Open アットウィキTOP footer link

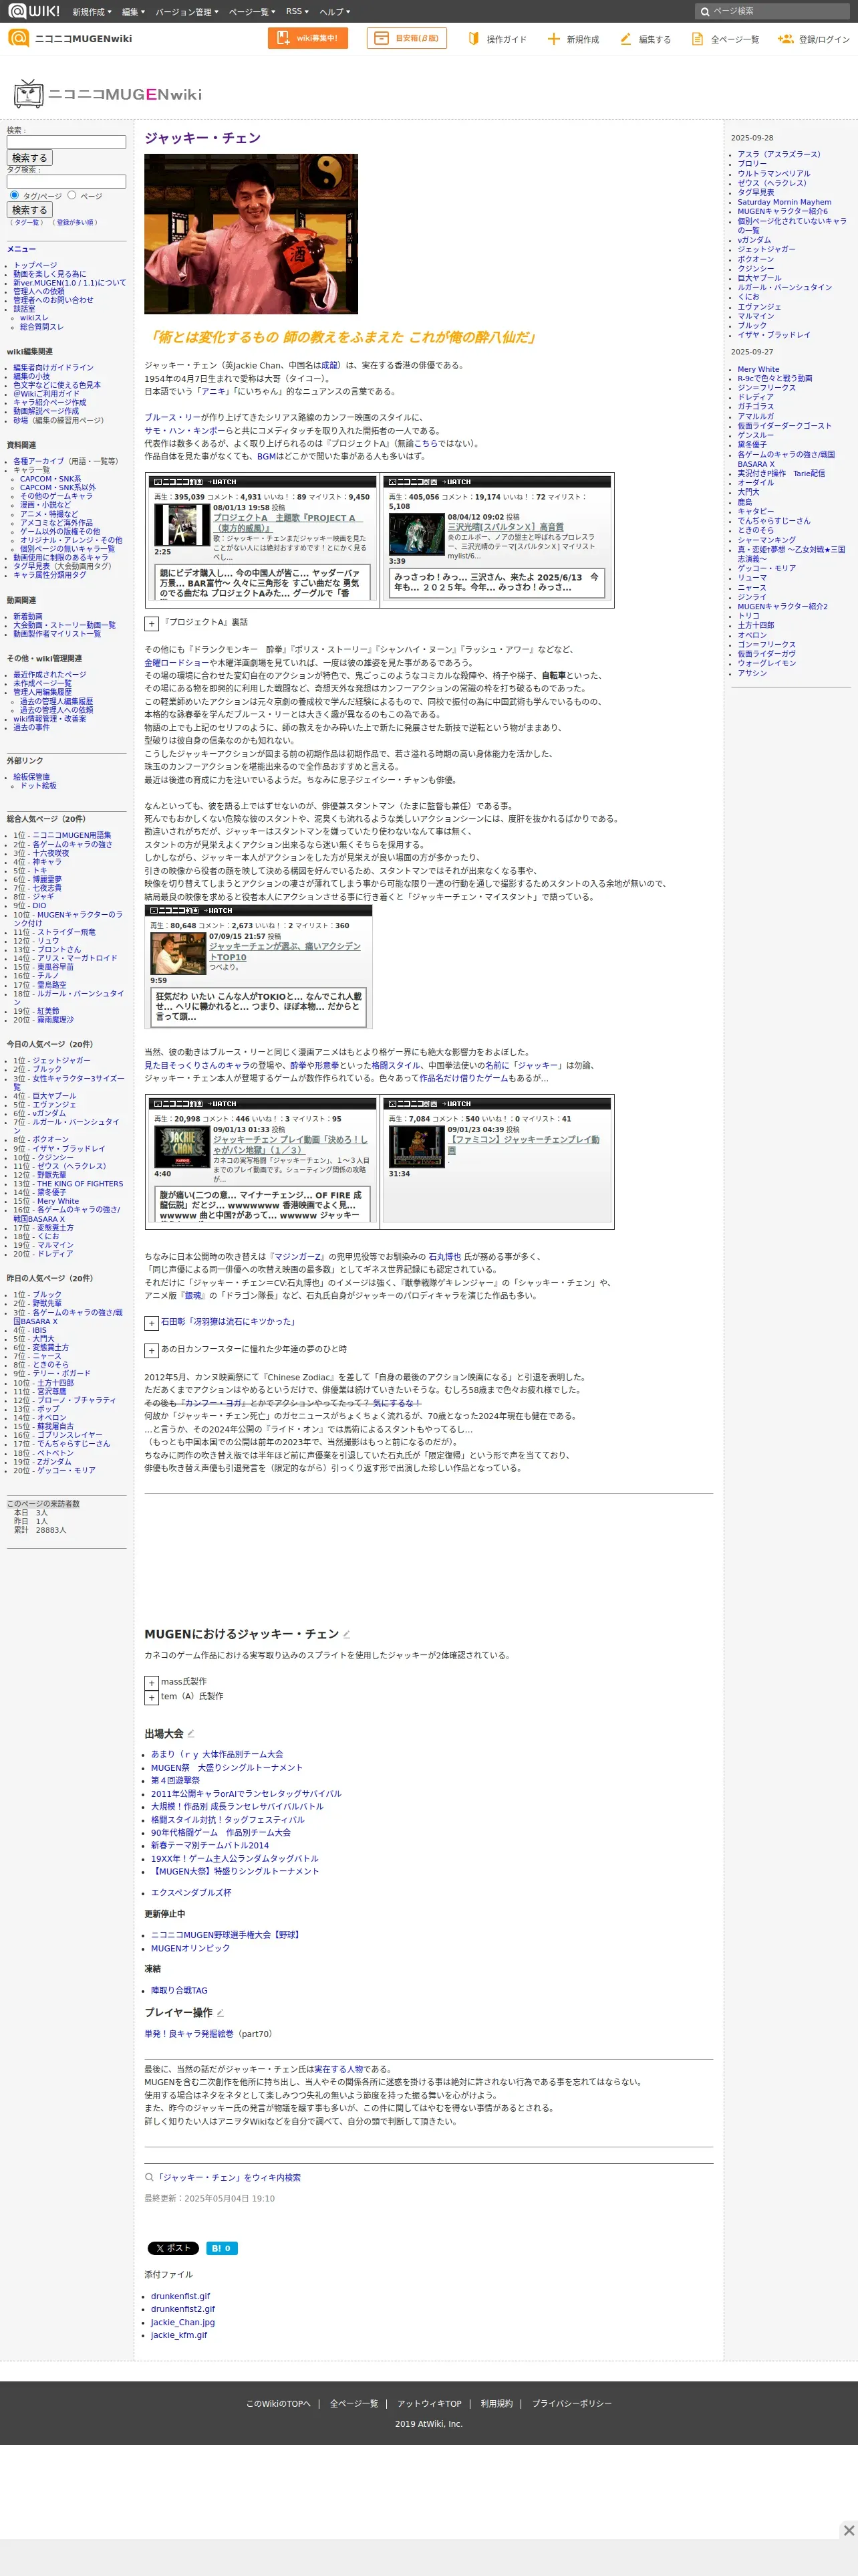coord(428,2403)
